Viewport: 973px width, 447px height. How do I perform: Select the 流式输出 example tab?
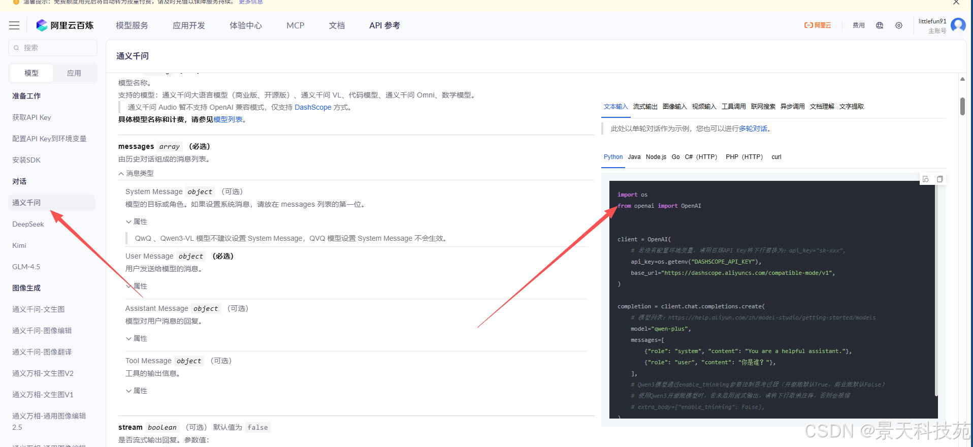pyautogui.click(x=645, y=107)
